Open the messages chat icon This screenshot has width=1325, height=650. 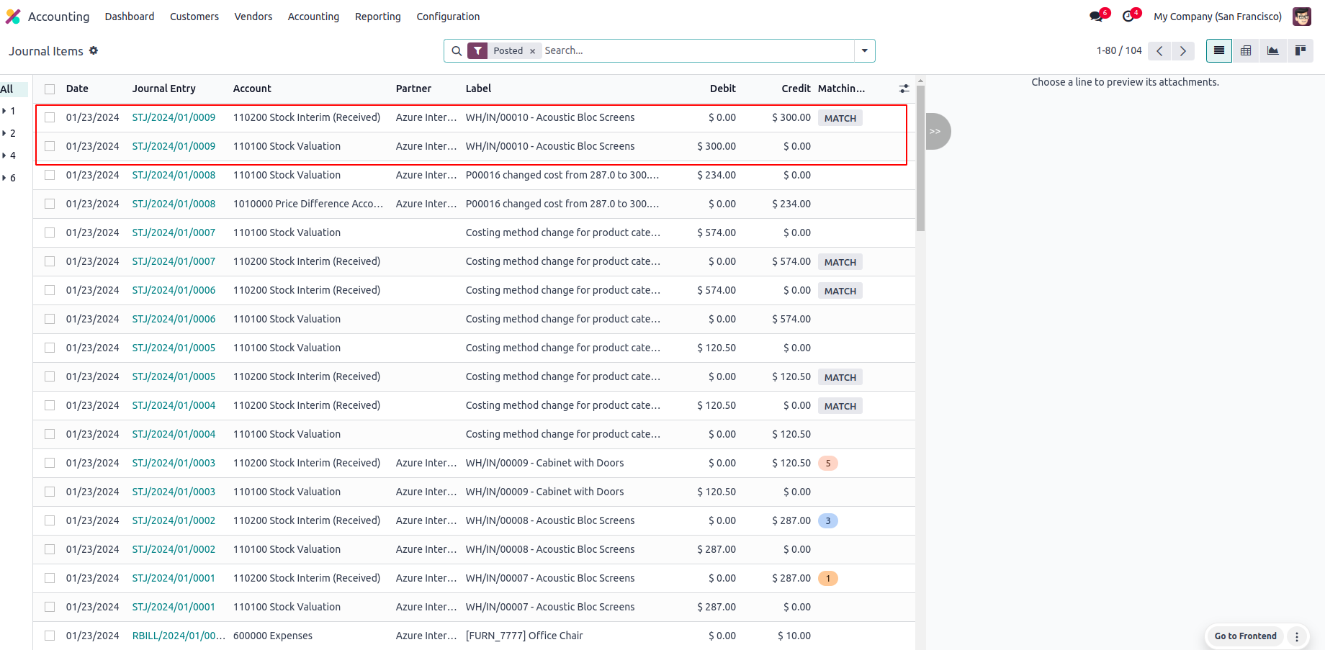coord(1097,17)
